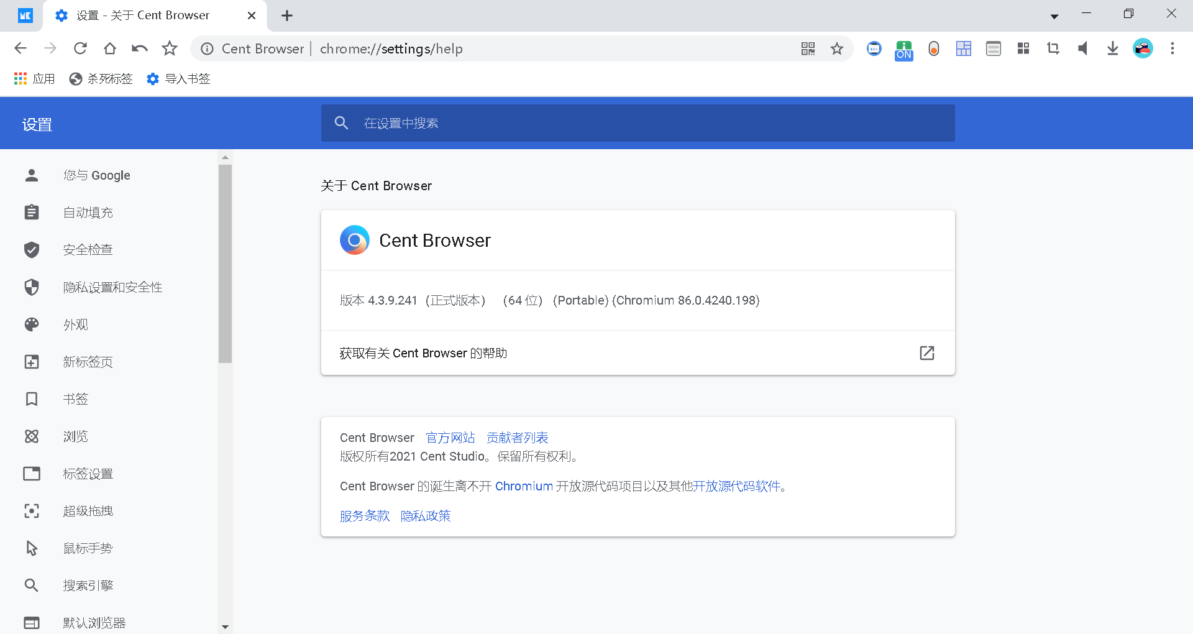Restore closed tab with undo arrow icon

pyautogui.click(x=140, y=48)
